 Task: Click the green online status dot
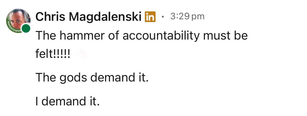click(26, 28)
